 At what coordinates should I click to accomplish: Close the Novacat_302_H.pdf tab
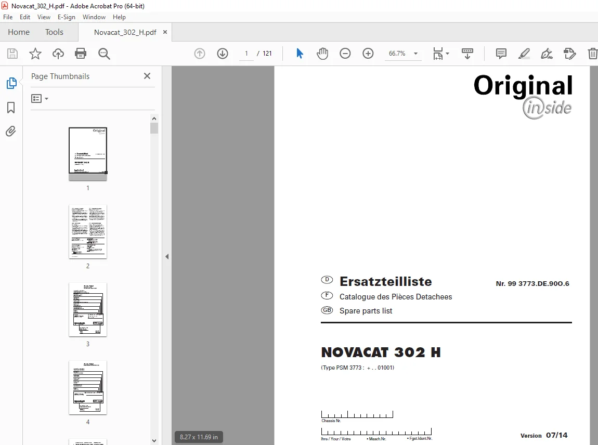point(165,32)
